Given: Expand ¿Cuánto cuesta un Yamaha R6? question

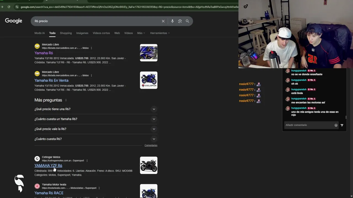Looking at the screenshot, I should 96,119.
